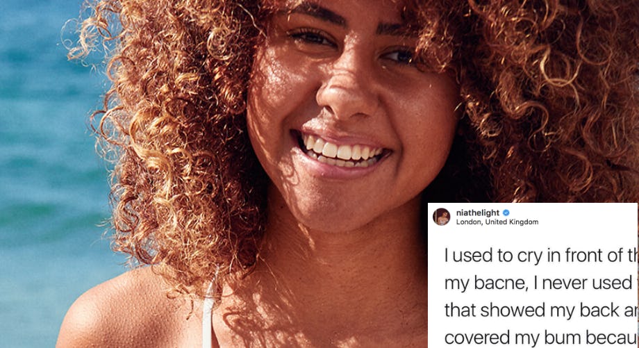
Task: Select the line "covered my bum"
Action: click(x=540, y=338)
